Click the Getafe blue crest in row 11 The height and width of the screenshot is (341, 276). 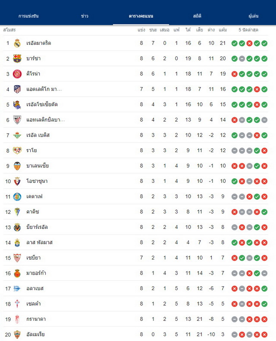17,197
